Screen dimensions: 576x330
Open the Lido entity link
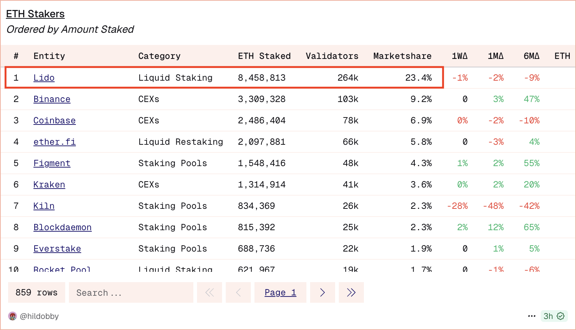tap(44, 78)
